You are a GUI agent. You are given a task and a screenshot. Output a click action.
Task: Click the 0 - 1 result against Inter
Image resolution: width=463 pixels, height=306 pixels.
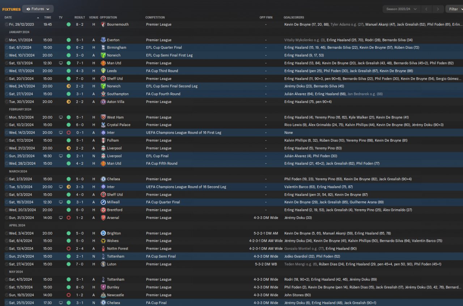click(80, 133)
